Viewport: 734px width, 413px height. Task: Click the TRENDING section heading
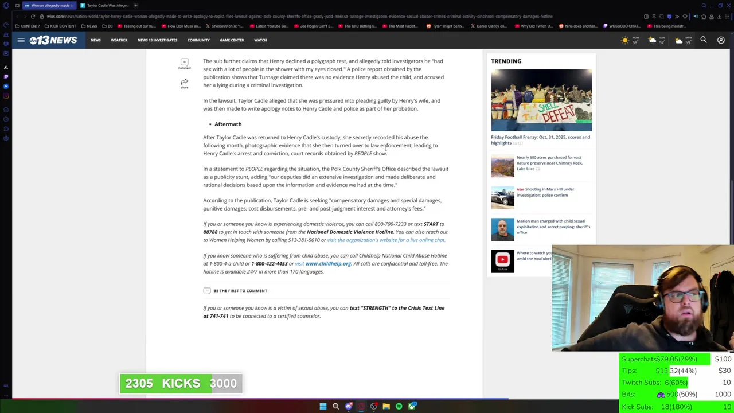point(506,61)
